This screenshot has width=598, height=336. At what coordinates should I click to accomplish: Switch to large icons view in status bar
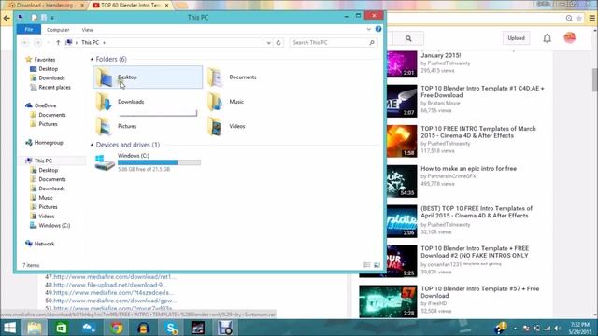pos(377,265)
